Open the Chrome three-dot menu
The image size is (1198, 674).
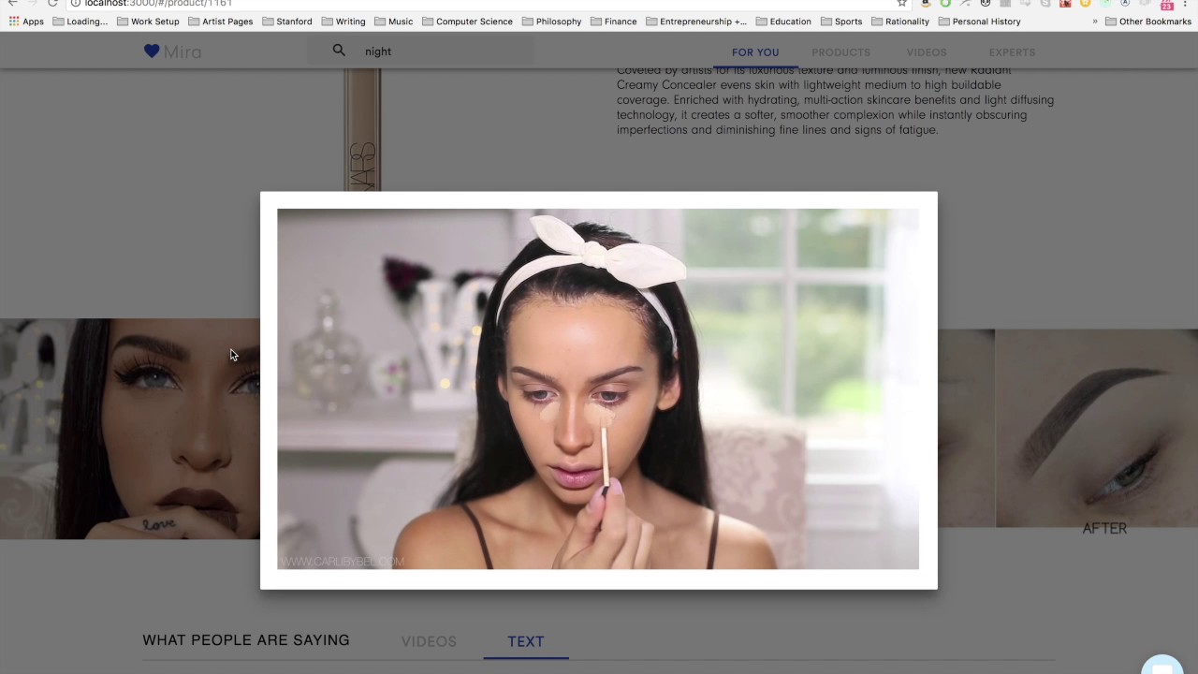coord(1187,4)
